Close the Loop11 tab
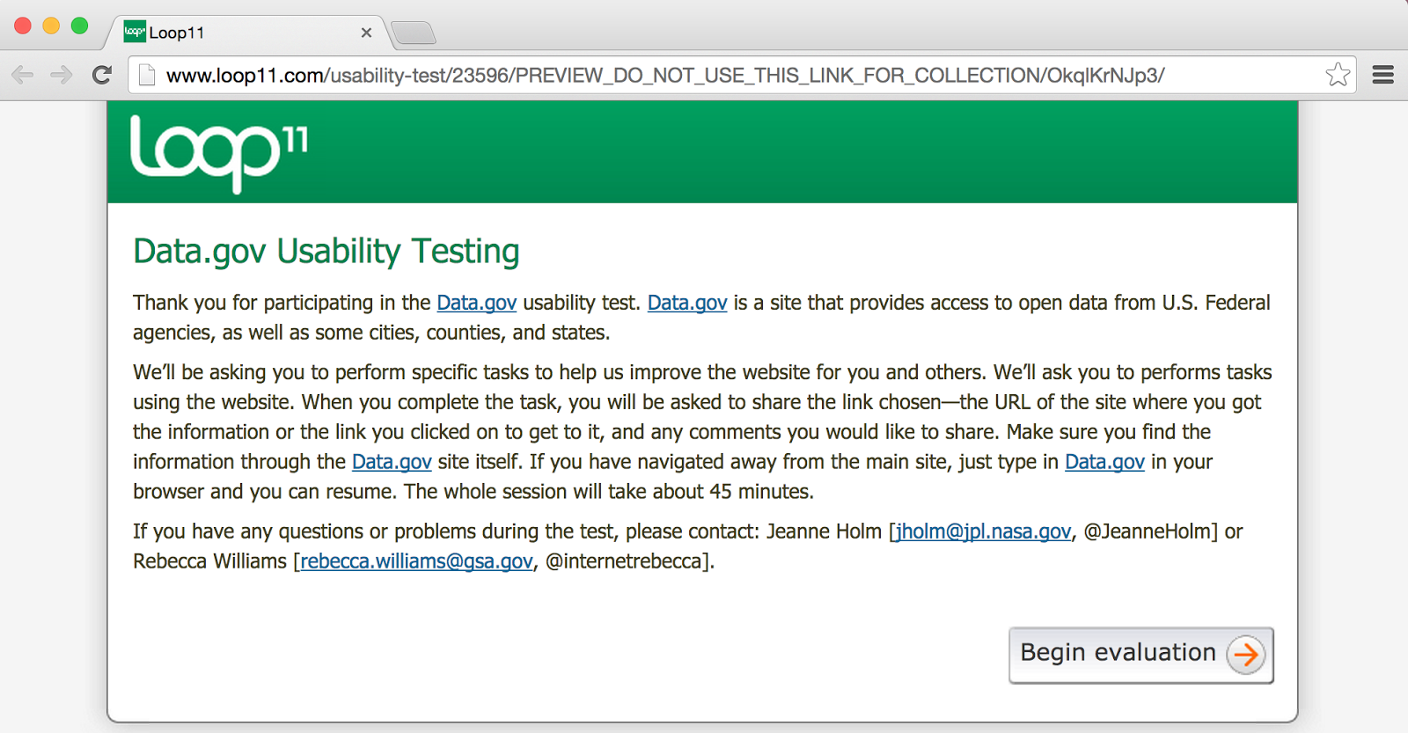 coord(366,33)
